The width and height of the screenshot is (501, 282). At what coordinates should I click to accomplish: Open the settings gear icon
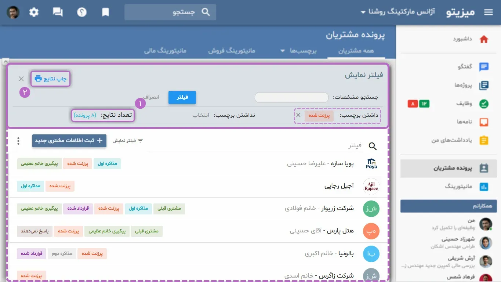[x=34, y=12]
